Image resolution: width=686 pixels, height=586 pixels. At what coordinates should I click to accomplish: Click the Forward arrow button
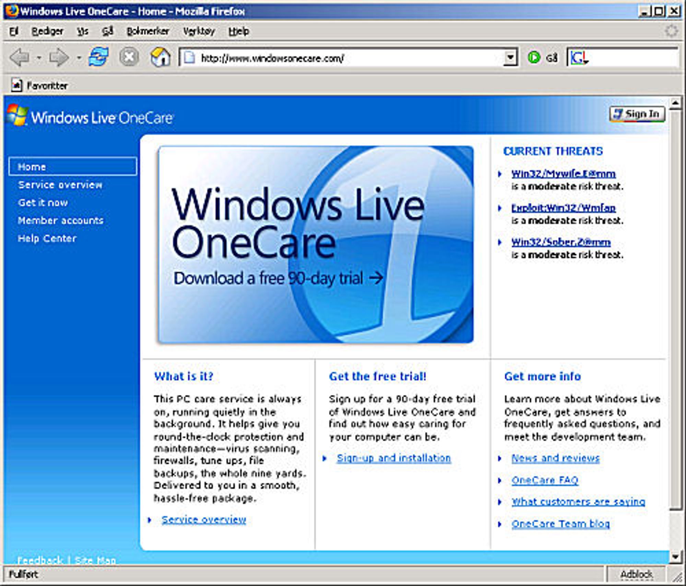(59, 57)
